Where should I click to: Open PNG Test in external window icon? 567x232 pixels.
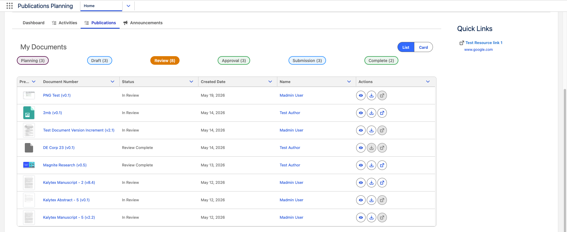(x=382, y=95)
